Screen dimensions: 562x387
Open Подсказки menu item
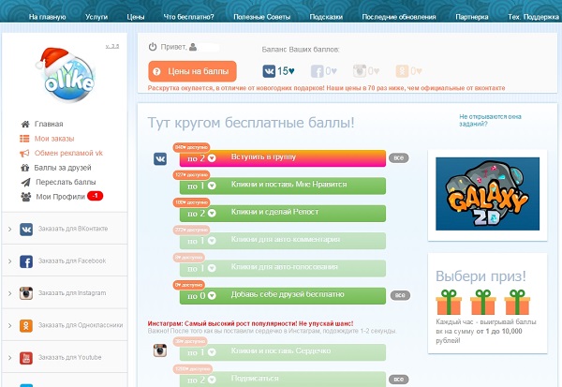pos(326,17)
